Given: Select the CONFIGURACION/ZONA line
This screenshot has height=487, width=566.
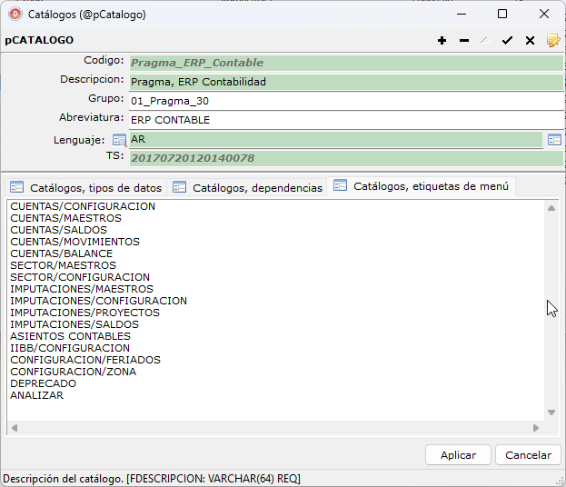Looking at the screenshot, I should tap(74, 372).
